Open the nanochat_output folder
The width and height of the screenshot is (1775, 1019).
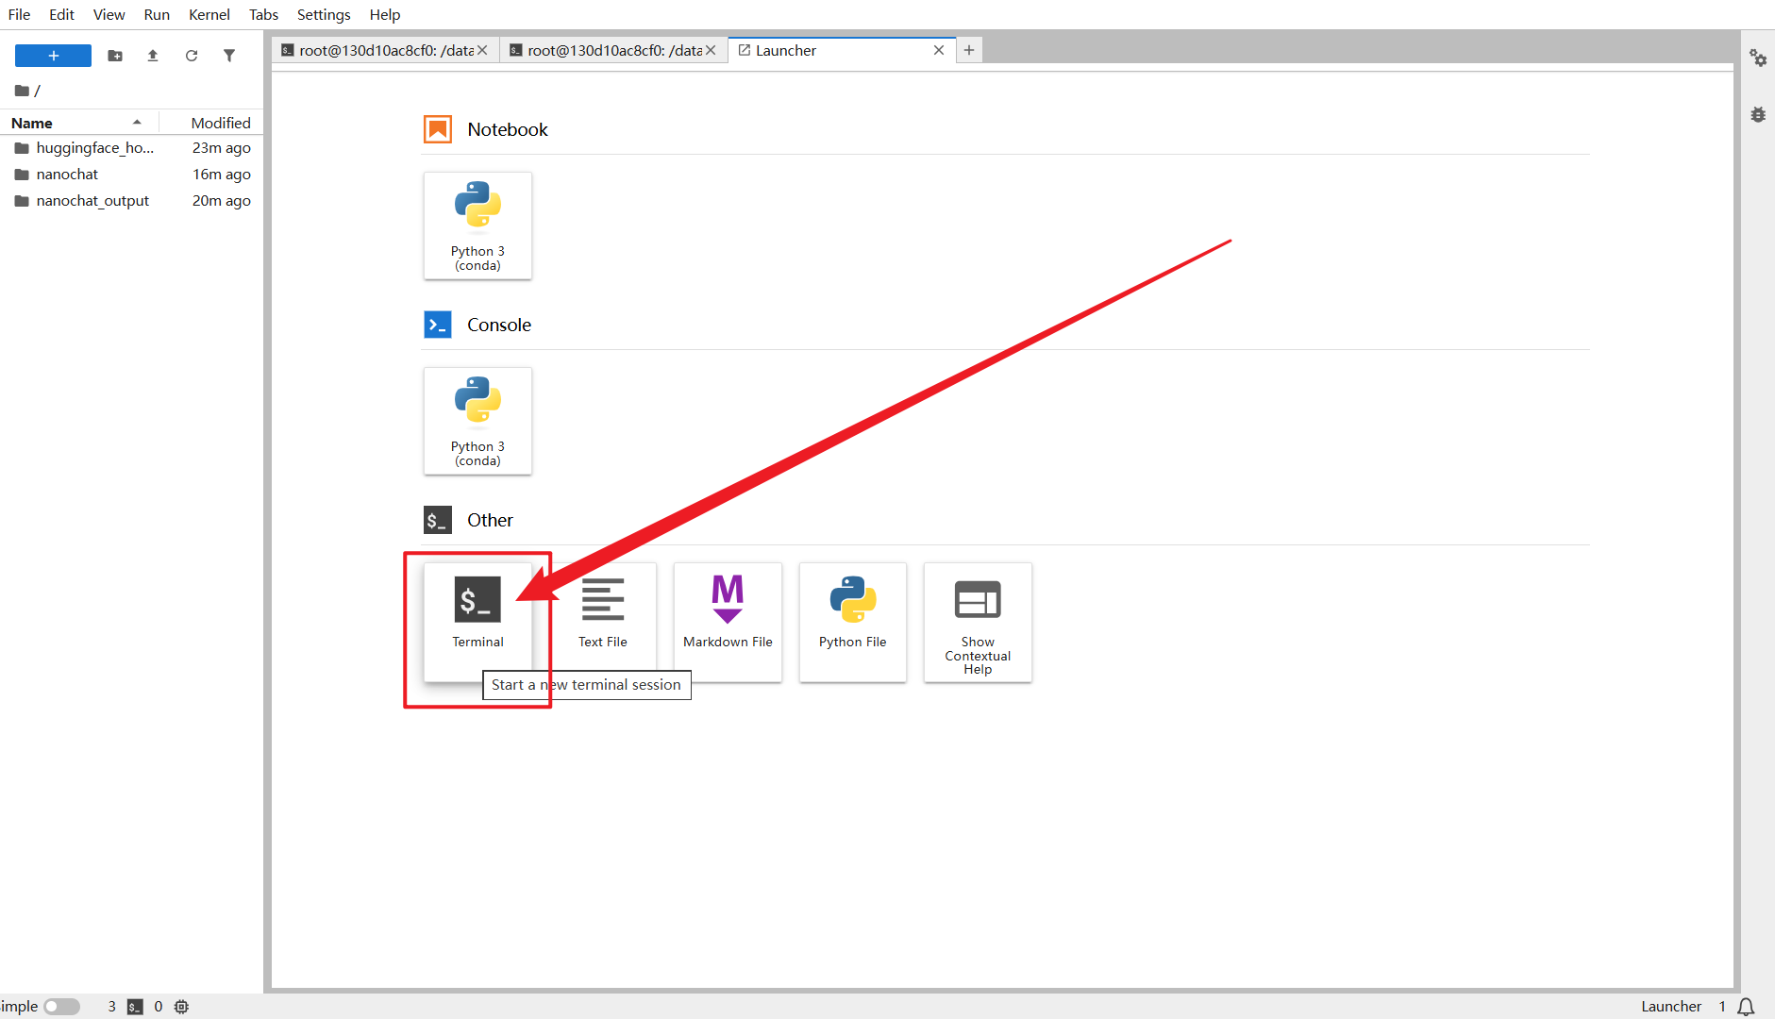point(92,201)
